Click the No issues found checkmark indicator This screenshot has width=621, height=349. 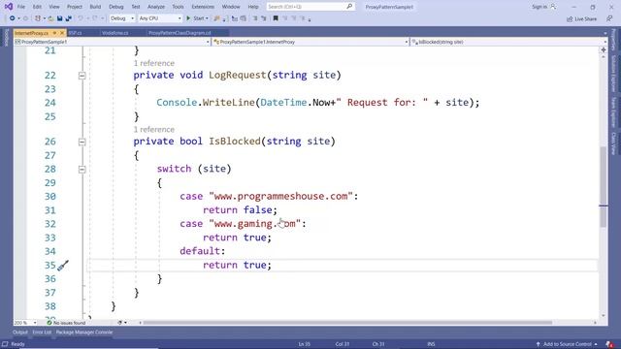[x=49, y=323]
